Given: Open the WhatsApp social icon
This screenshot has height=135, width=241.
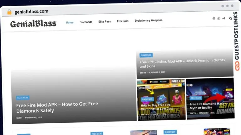Looking at the screenshot, I should [219, 19].
